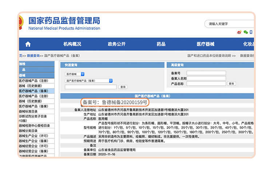Screen dimensions: 273x175
Task: Open the 化妆品 navigation menu
Action: 249,44
